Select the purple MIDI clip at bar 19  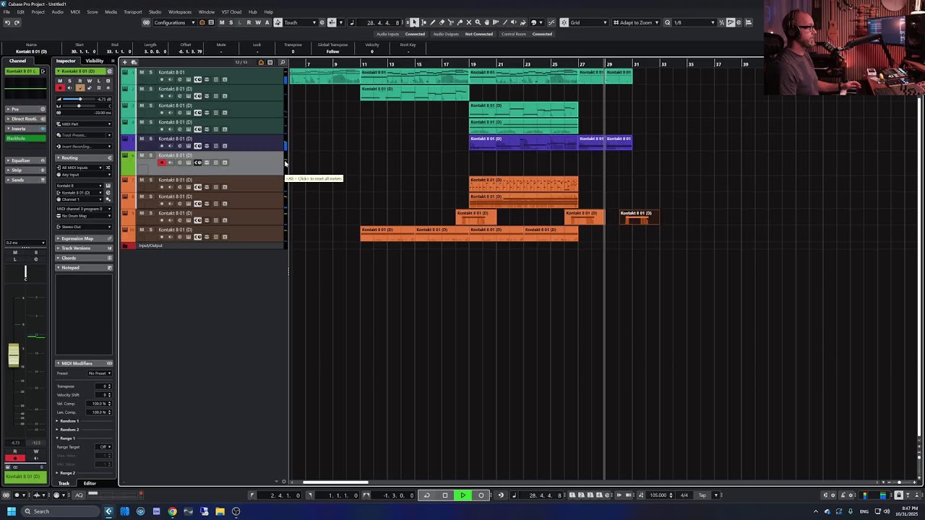(x=523, y=142)
